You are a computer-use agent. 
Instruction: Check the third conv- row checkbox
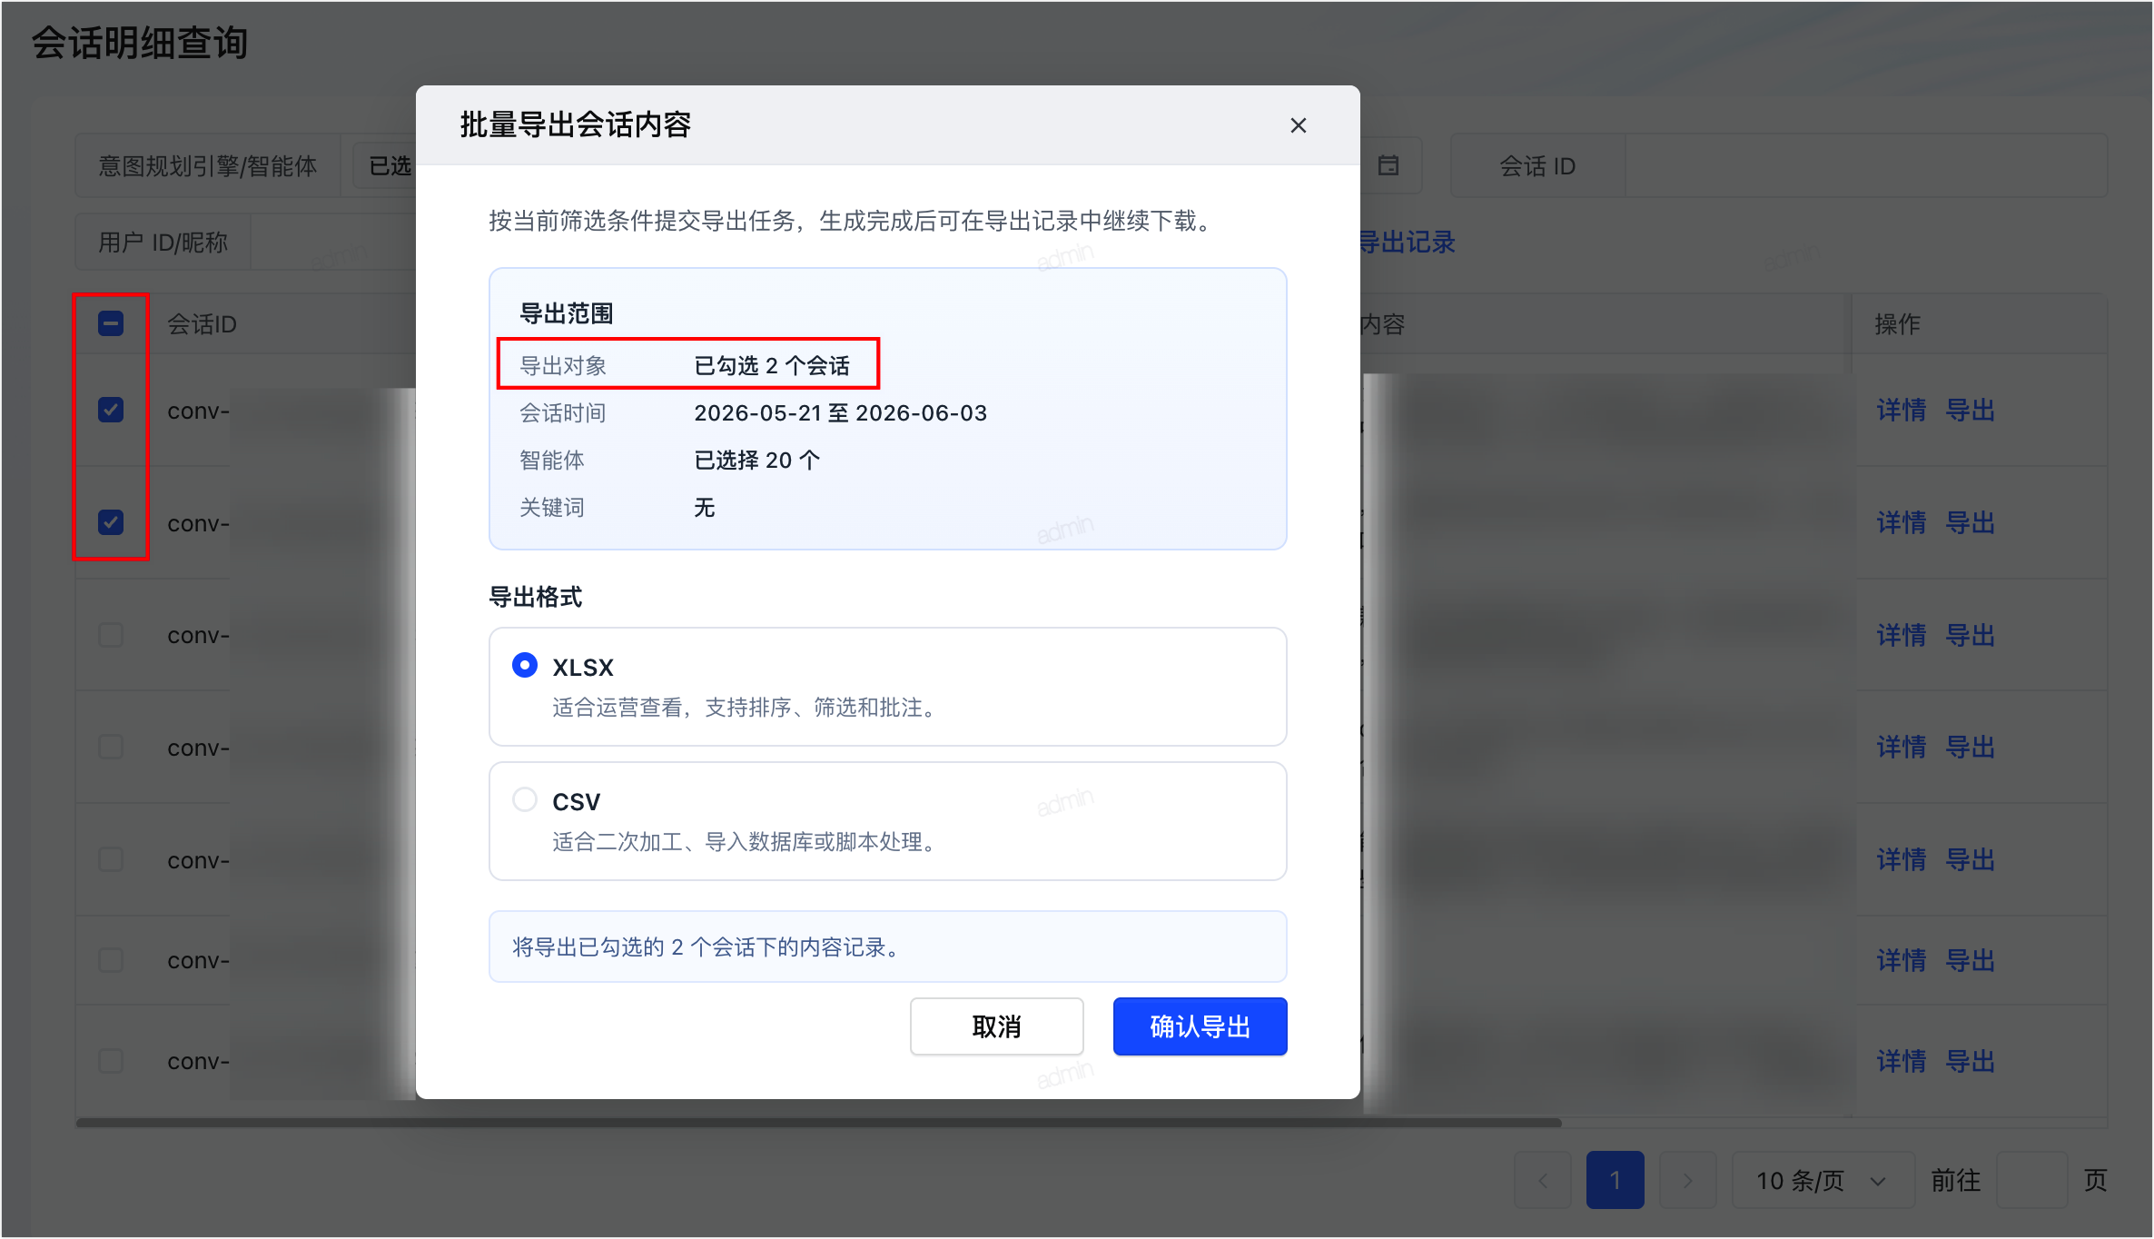pos(111,635)
